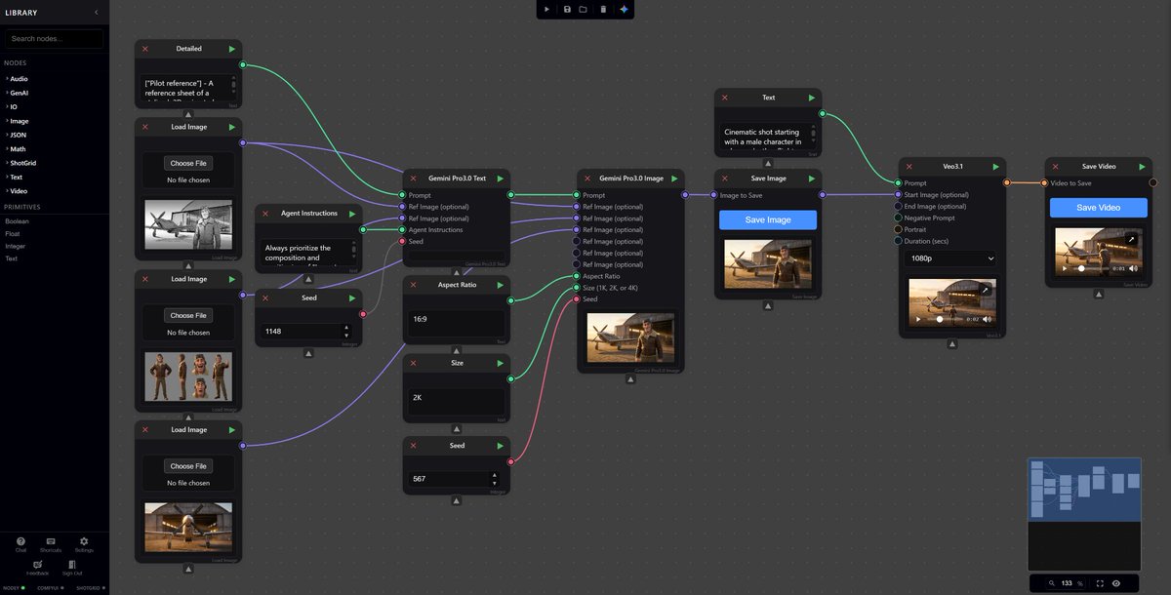Select the Boolean primitive
The image size is (1171, 595).
coord(19,221)
